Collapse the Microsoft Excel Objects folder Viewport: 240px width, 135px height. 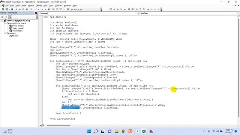[x=5, y=23]
